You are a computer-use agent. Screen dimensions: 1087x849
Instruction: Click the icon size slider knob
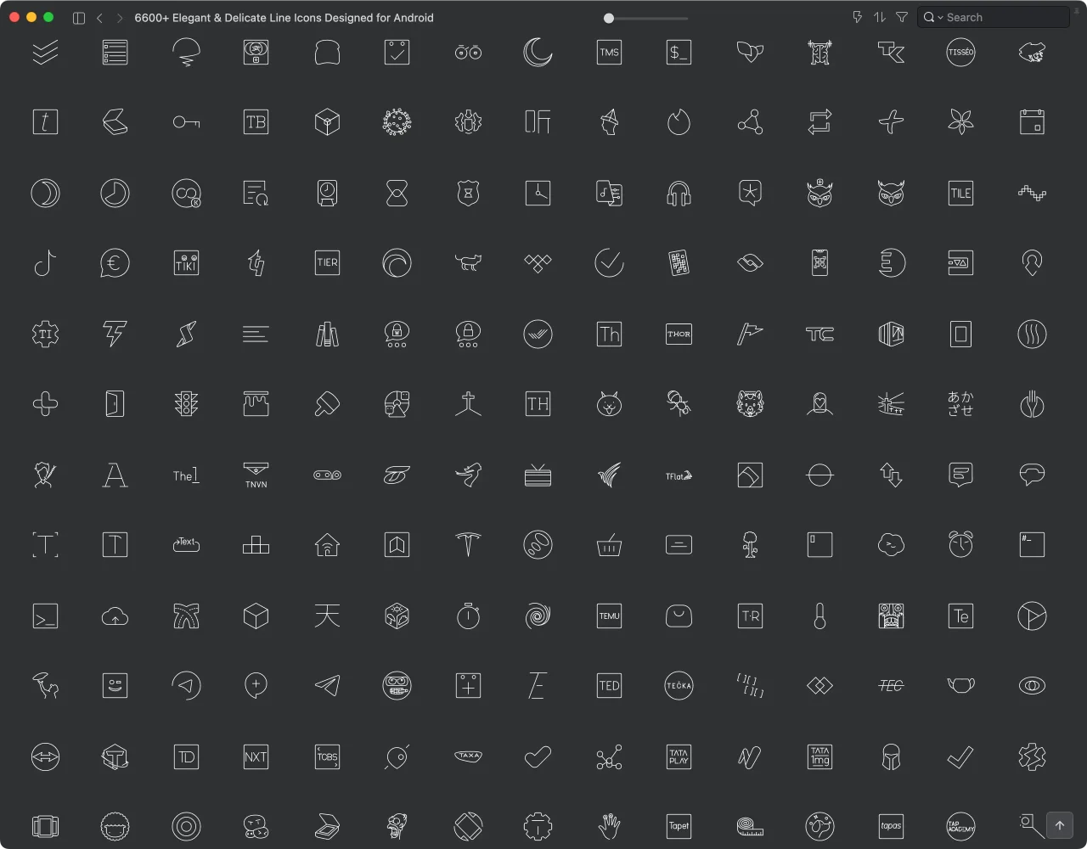609,18
